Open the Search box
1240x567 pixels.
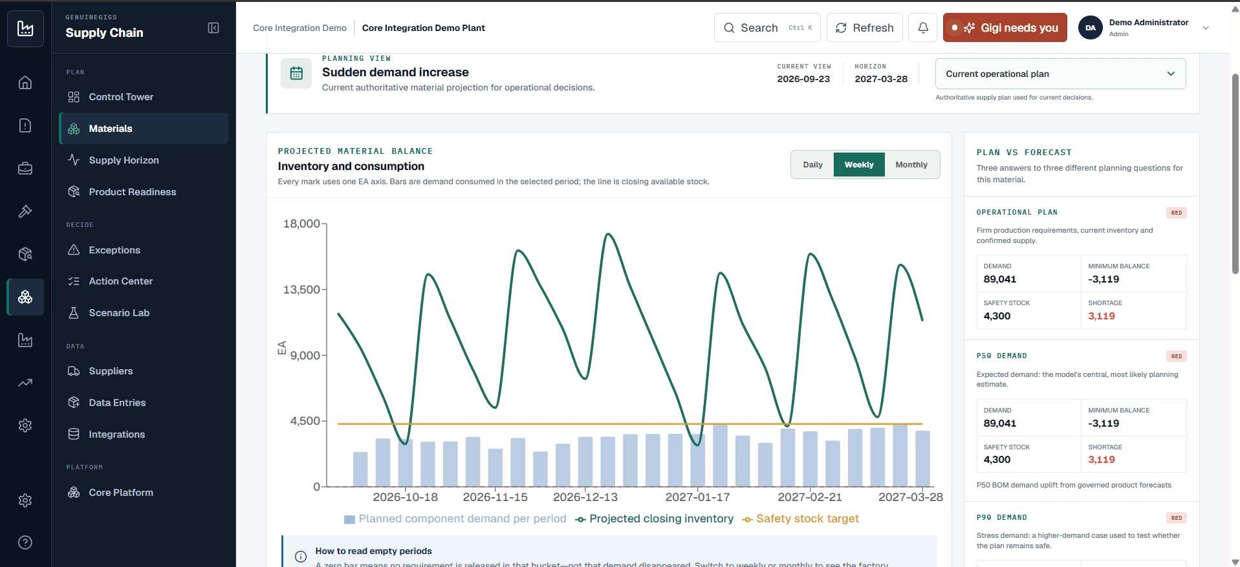[x=767, y=28]
